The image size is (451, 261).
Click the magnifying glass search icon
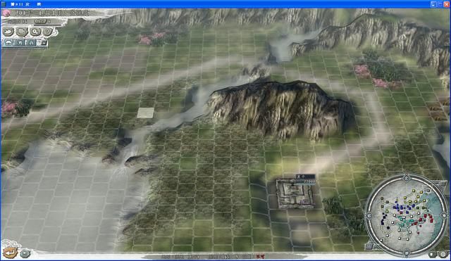click(35, 31)
